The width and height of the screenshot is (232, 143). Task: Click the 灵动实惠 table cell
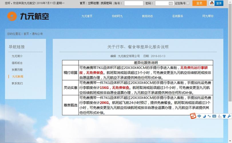(x=70, y=88)
